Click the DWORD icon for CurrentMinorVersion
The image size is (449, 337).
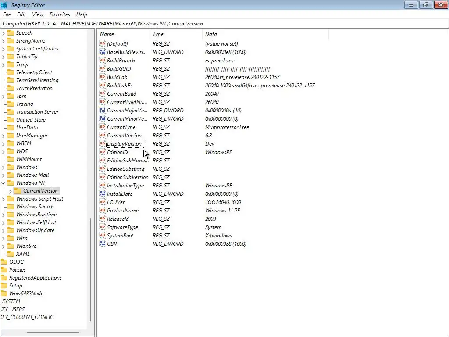[103, 118]
